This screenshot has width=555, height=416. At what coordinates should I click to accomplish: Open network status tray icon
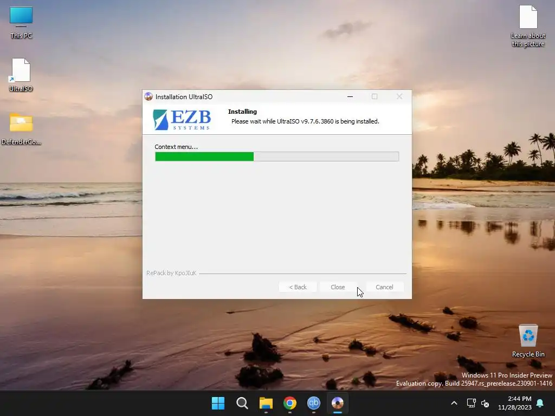pos(471,403)
